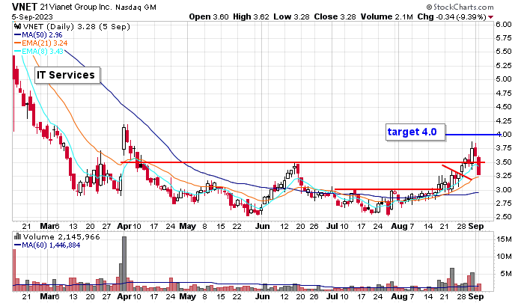Viewport: 524px width, 303px height.
Task: Click the IT Services annotation box
Action: click(67, 75)
